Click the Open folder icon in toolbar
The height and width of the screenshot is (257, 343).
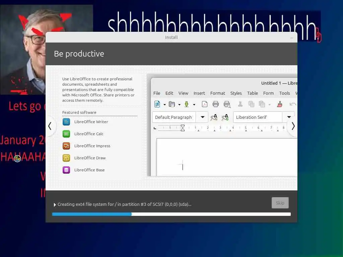coord(172,104)
